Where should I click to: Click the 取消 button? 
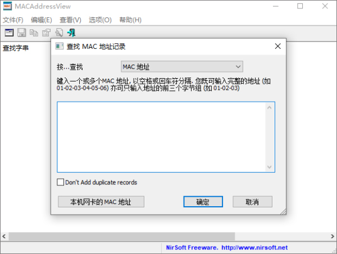252,202
